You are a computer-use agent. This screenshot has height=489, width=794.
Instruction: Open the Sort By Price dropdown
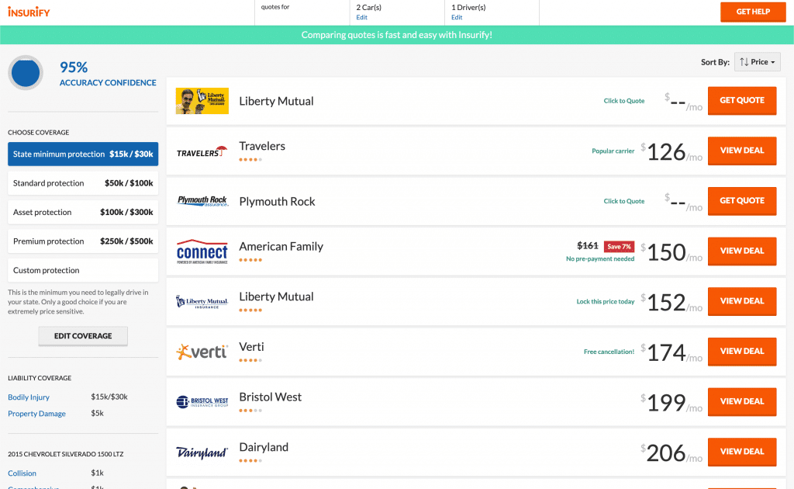click(x=757, y=62)
